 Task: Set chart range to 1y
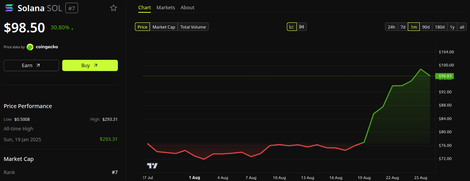(x=452, y=27)
